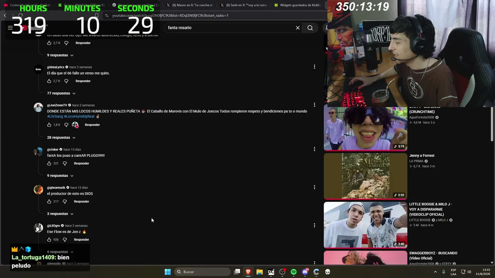This screenshot has height=278, width=495.
Task: Open File Explorer from the taskbar
Action: pos(259,272)
